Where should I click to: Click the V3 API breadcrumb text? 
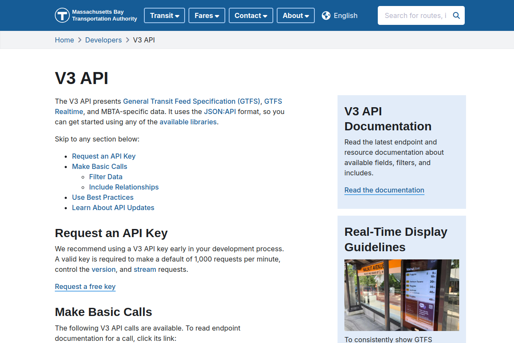(144, 40)
